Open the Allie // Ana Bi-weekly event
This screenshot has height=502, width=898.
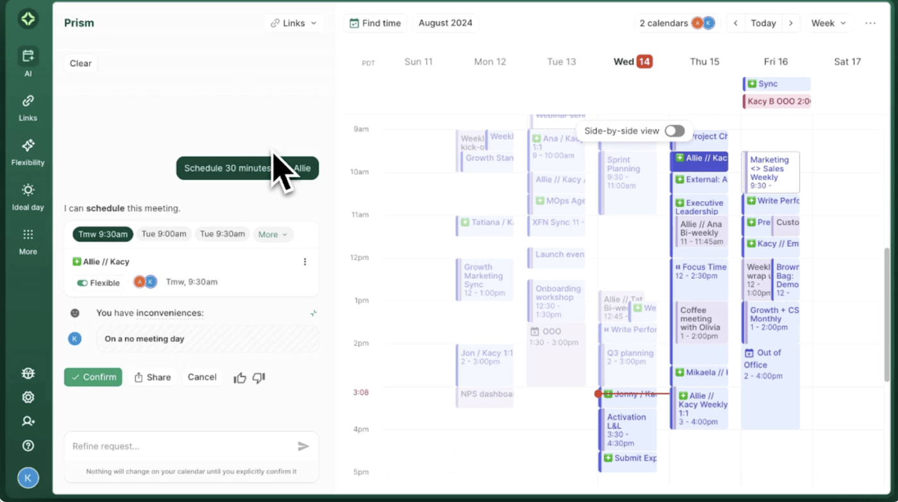701,232
